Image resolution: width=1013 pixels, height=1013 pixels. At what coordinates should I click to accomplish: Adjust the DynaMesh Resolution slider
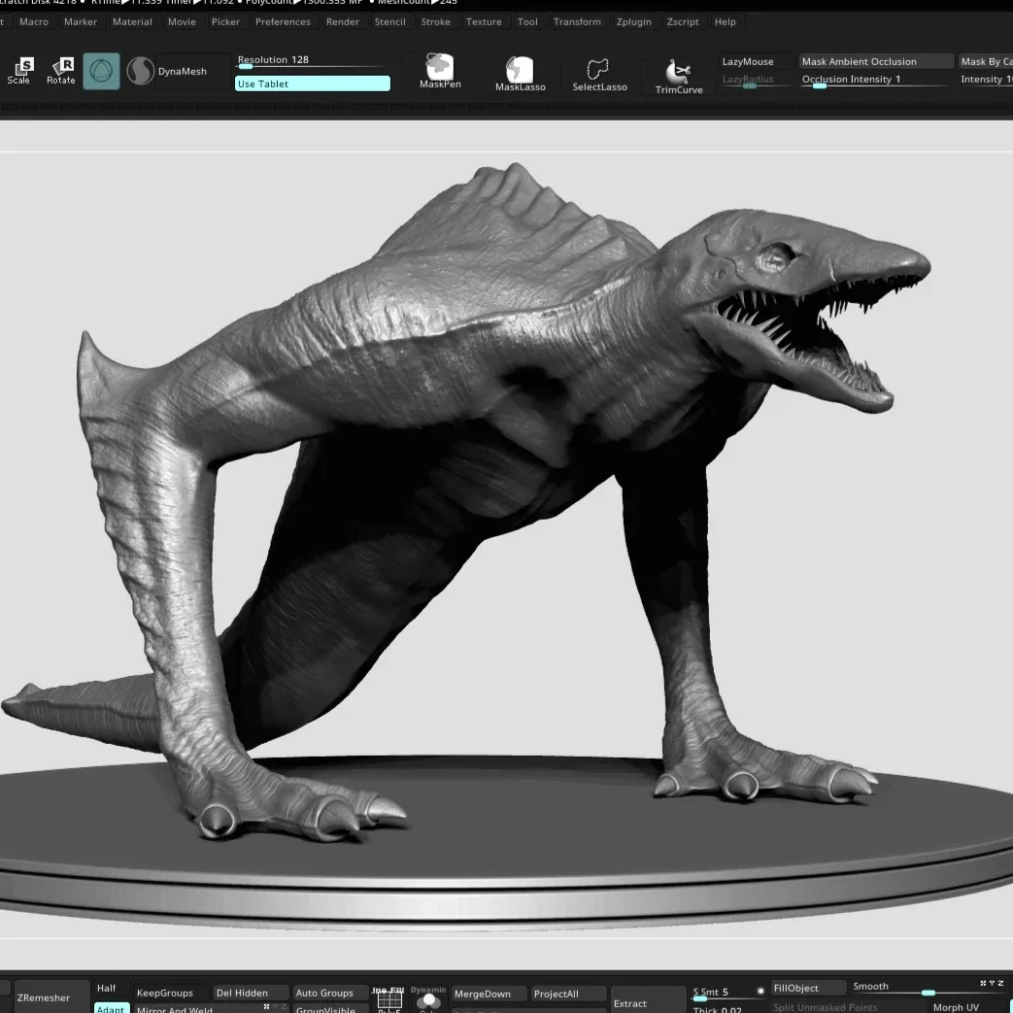(x=312, y=66)
